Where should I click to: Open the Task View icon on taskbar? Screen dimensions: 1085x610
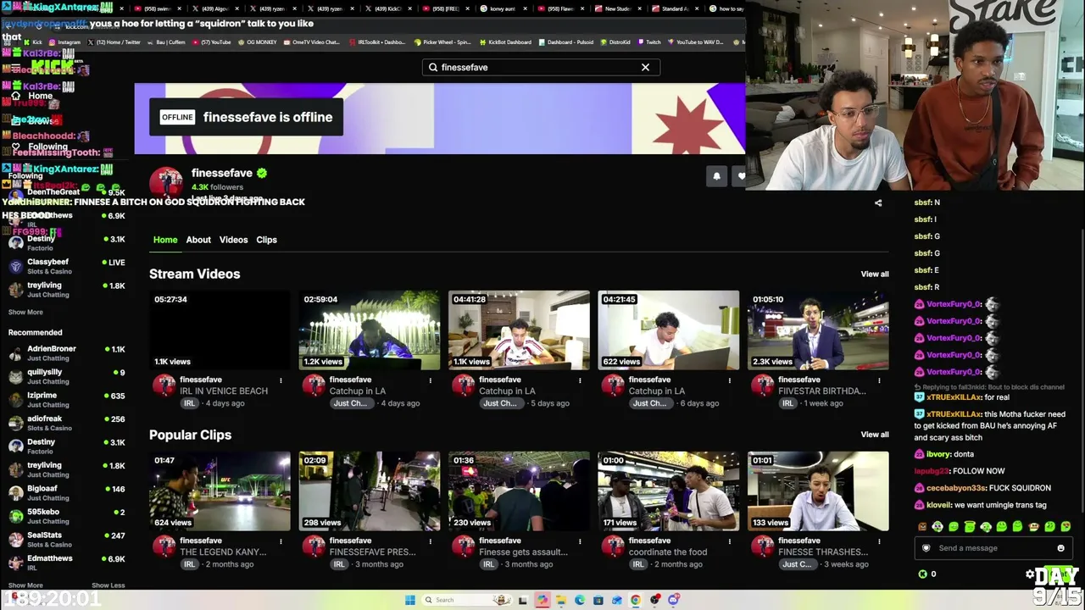524,600
